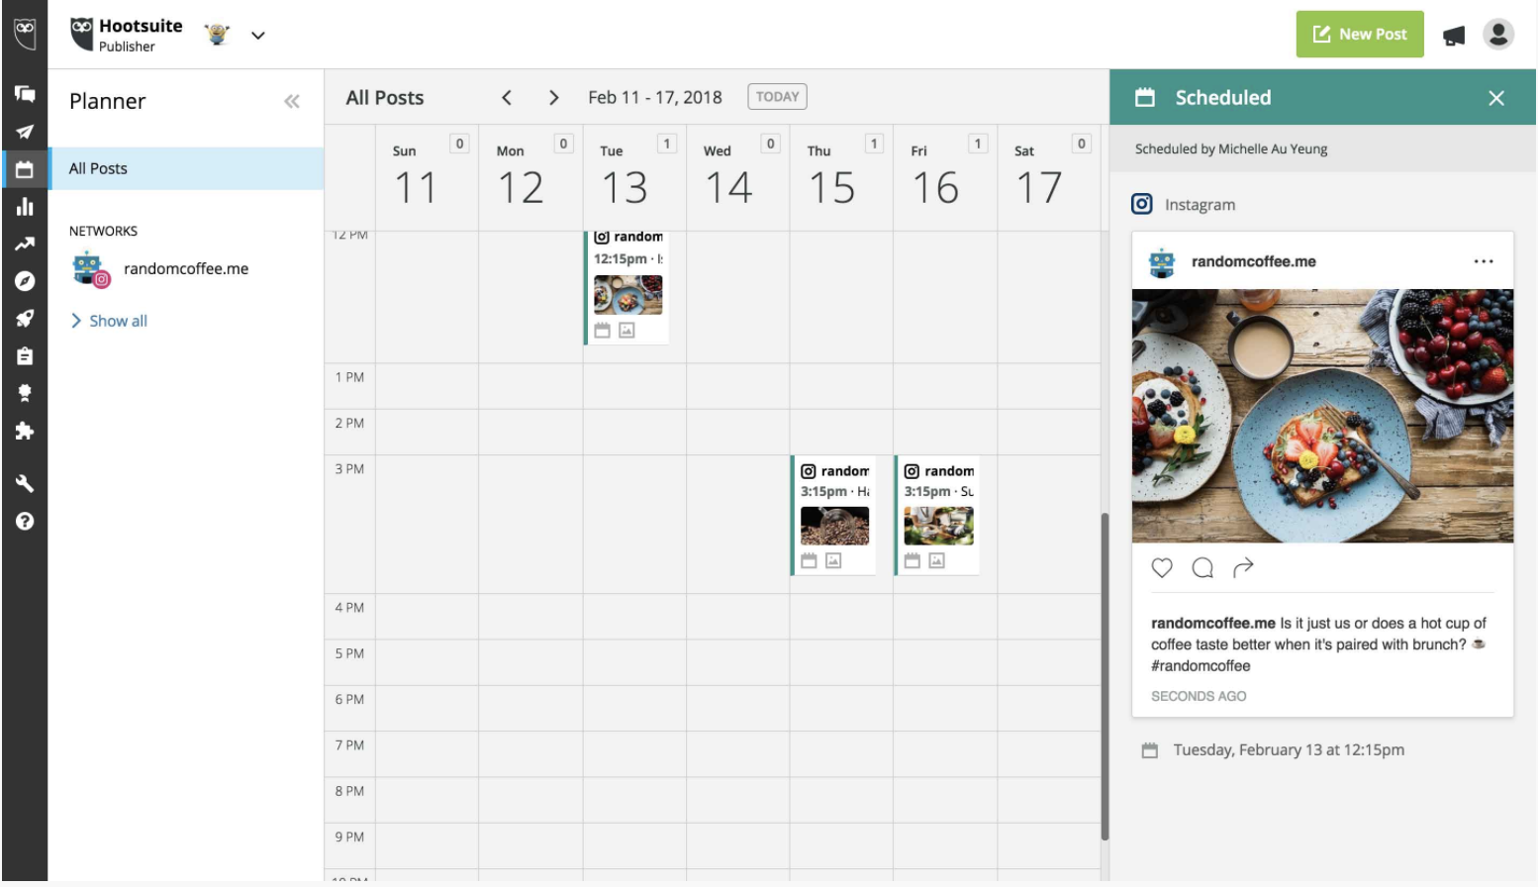1538x887 pixels.
Task: Select All Posts in Planner
Action: click(186, 168)
